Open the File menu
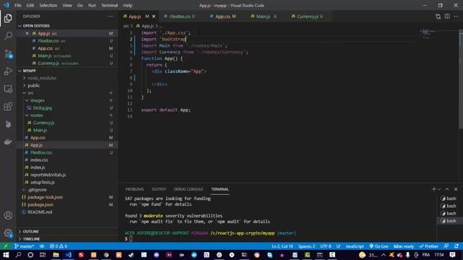The width and height of the screenshot is (463, 260). [x=17, y=5]
